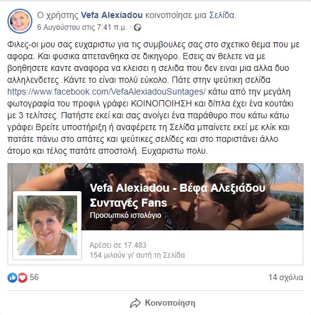Click the Κοινοποίηση share button
The height and width of the screenshot is (315, 311).
(162, 303)
